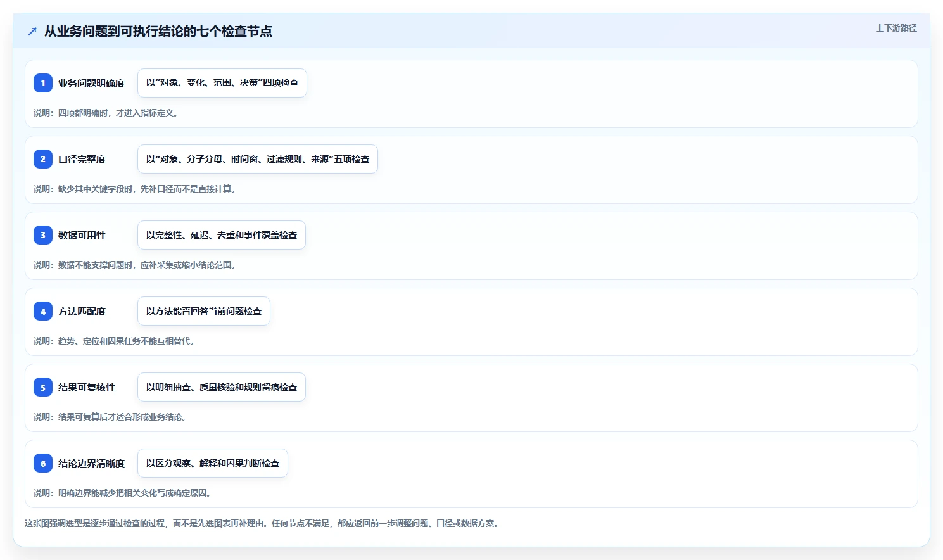The width and height of the screenshot is (943, 560).
Task: Click step number badge 4
Action: click(43, 311)
